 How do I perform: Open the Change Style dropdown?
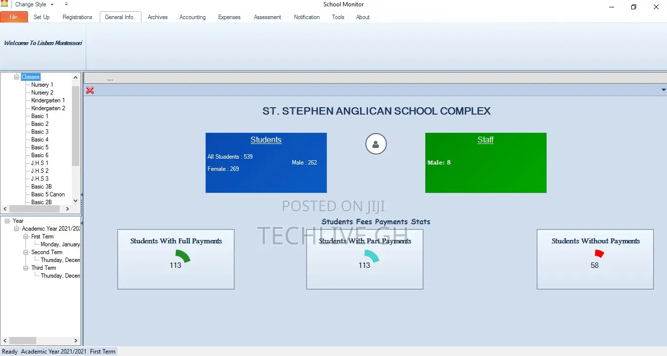[x=34, y=4]
